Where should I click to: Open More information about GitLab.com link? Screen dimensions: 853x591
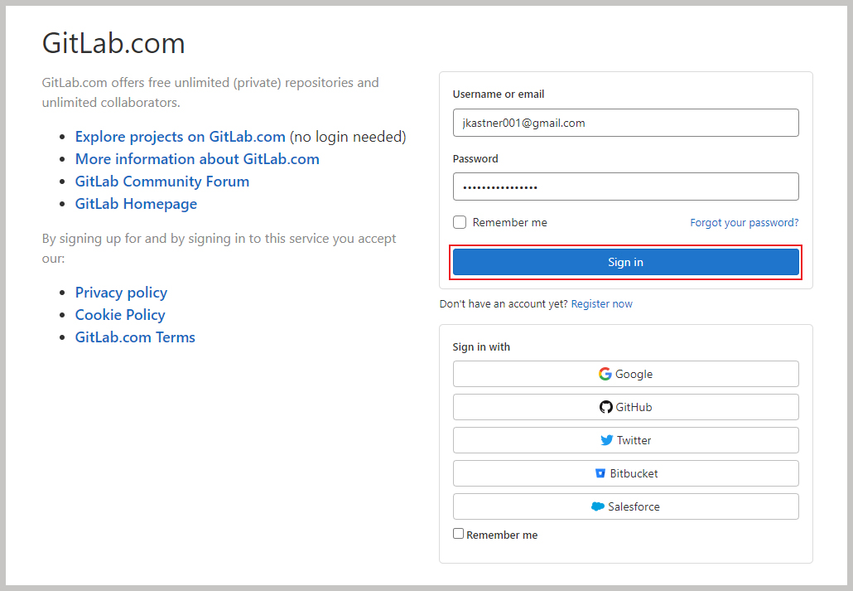[197, 159]
